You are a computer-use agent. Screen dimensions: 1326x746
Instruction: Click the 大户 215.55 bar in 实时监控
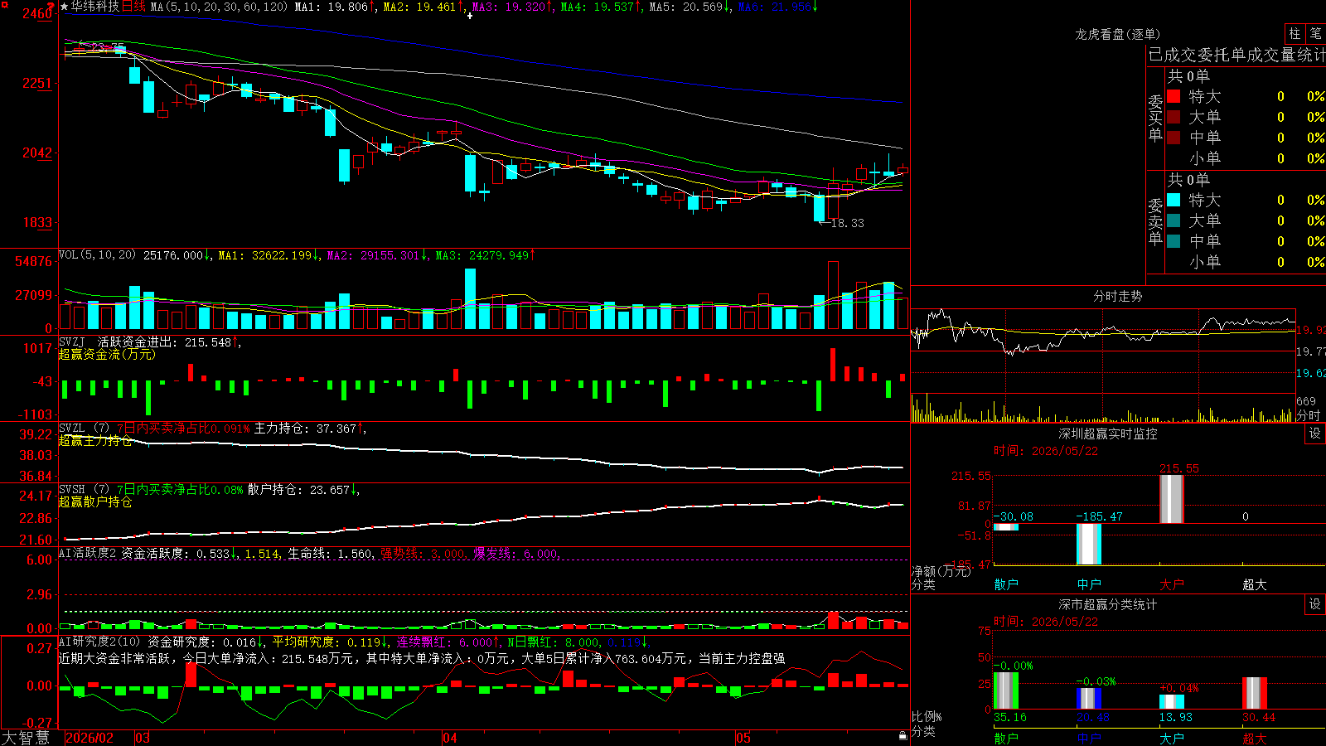coord(1172,499)
